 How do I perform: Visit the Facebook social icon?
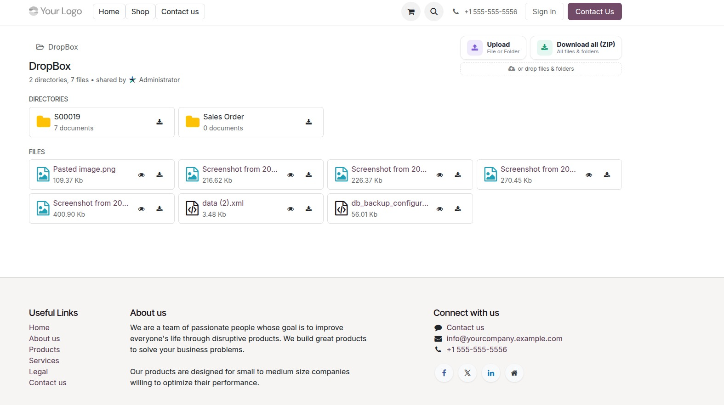tap(444, 373)
